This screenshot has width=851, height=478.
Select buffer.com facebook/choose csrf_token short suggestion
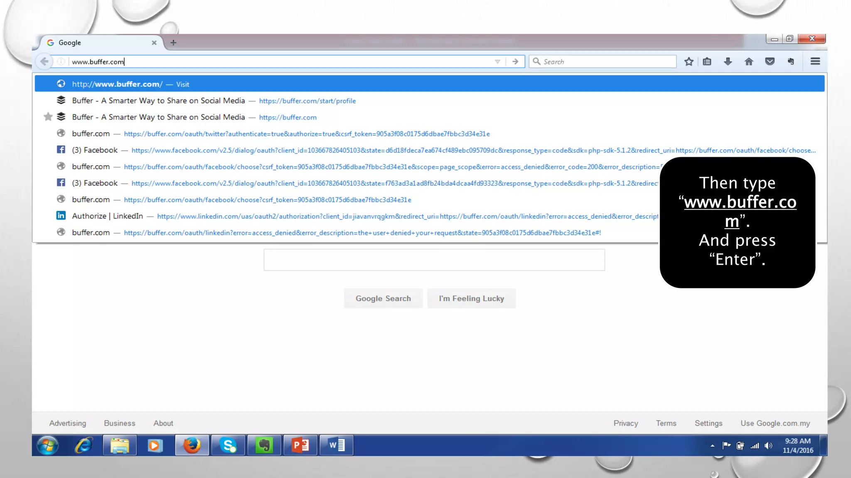[x=347, y=200]
